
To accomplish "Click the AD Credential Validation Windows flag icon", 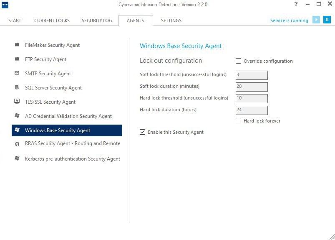I will [17, 116].
